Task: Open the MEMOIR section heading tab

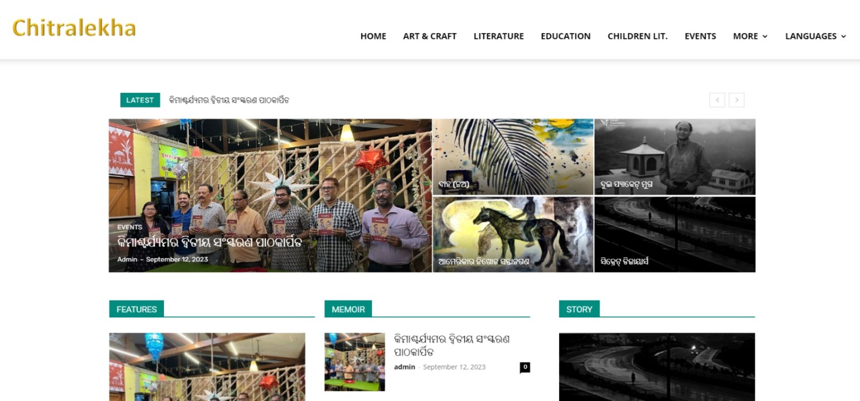Action: 348,309
